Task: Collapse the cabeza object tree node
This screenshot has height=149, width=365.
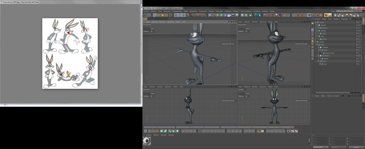Action: 315,22
